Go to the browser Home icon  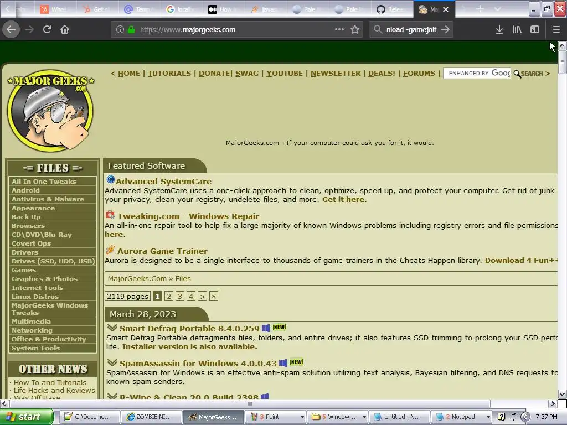(x=65, y=29)
